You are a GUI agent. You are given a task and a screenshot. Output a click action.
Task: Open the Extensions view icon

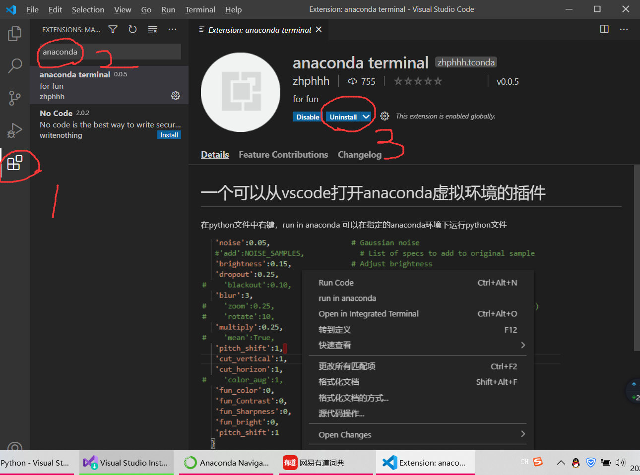[15, 163]
